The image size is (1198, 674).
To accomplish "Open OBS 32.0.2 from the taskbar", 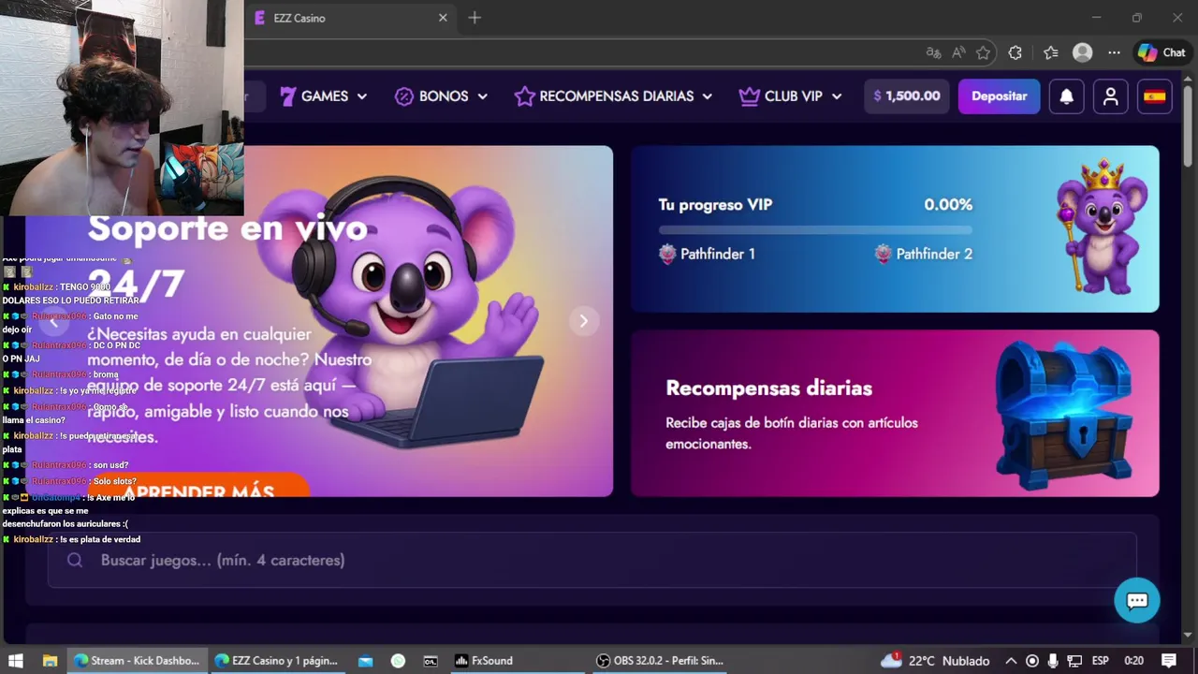I will coord(660,661).
